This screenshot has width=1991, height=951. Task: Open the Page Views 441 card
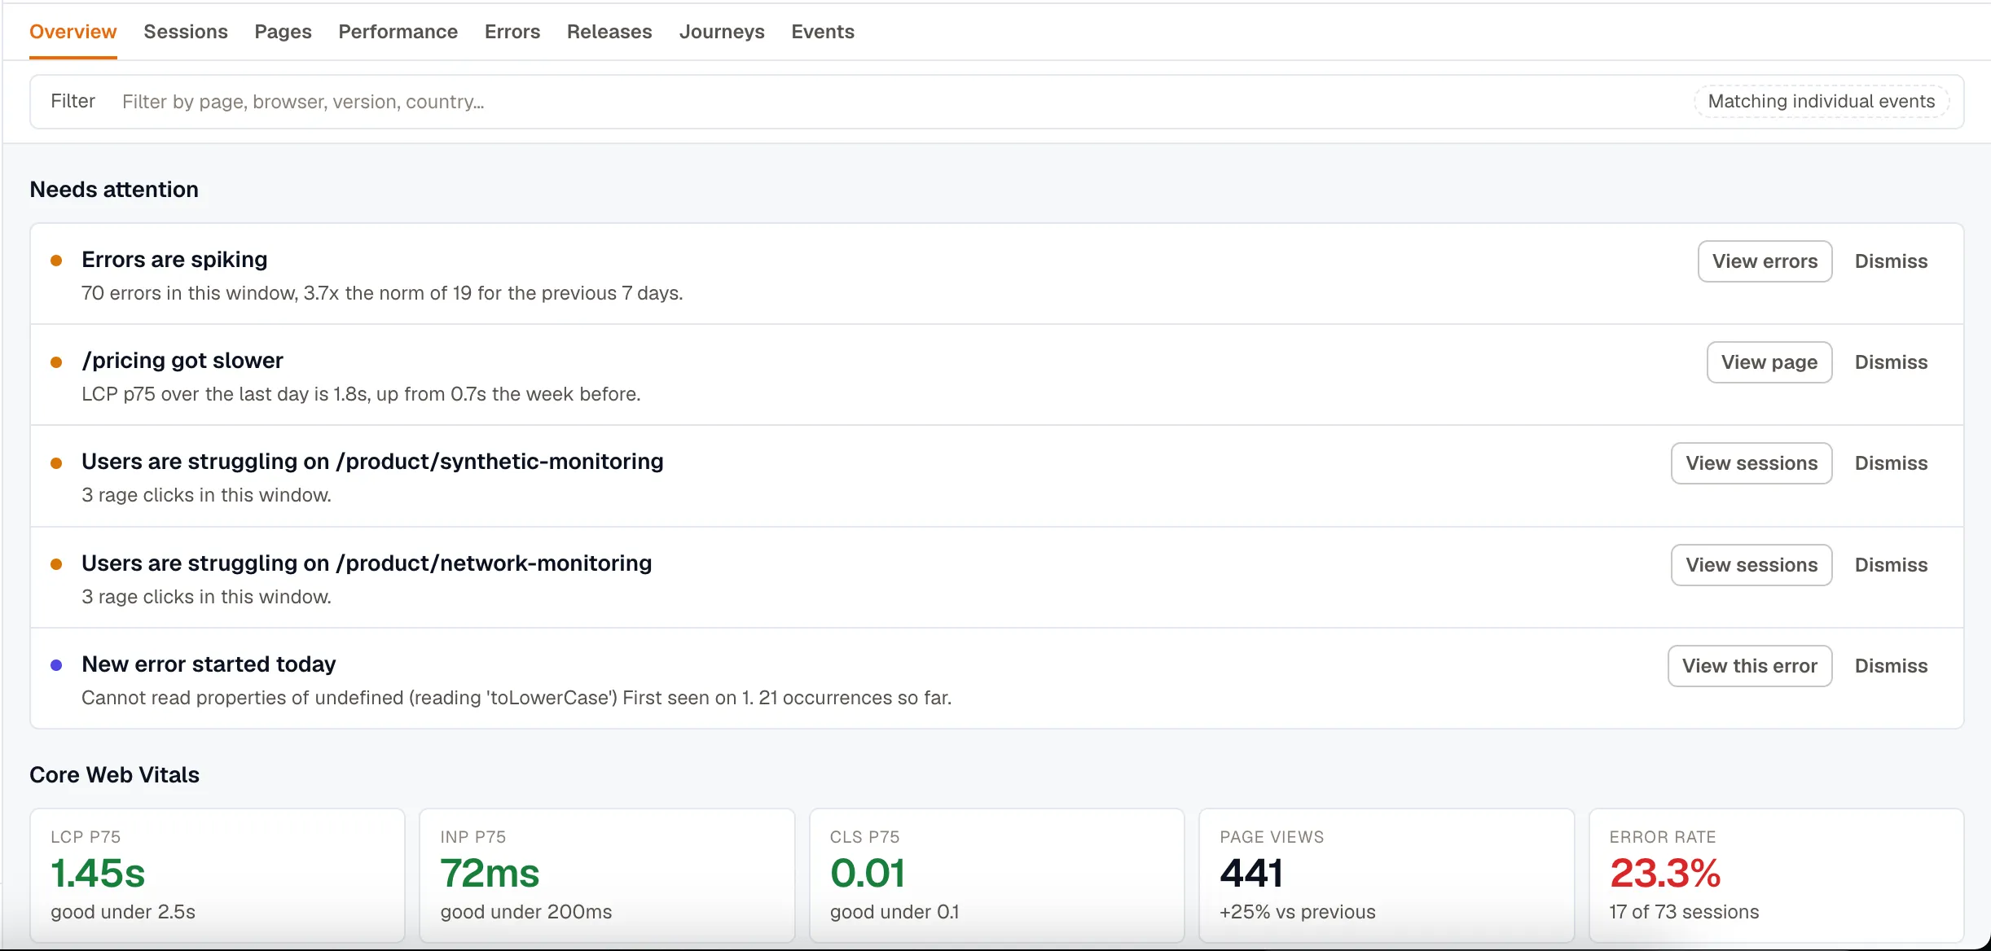tap(1387, 875)
